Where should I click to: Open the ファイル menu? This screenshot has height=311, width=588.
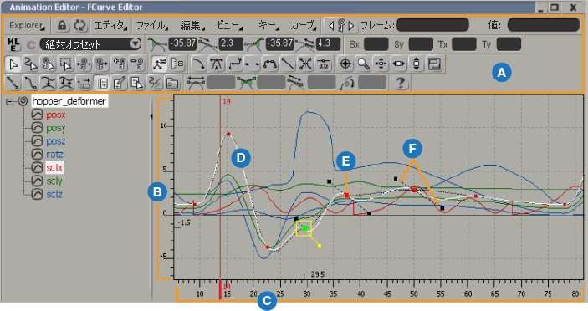(152, 25)
